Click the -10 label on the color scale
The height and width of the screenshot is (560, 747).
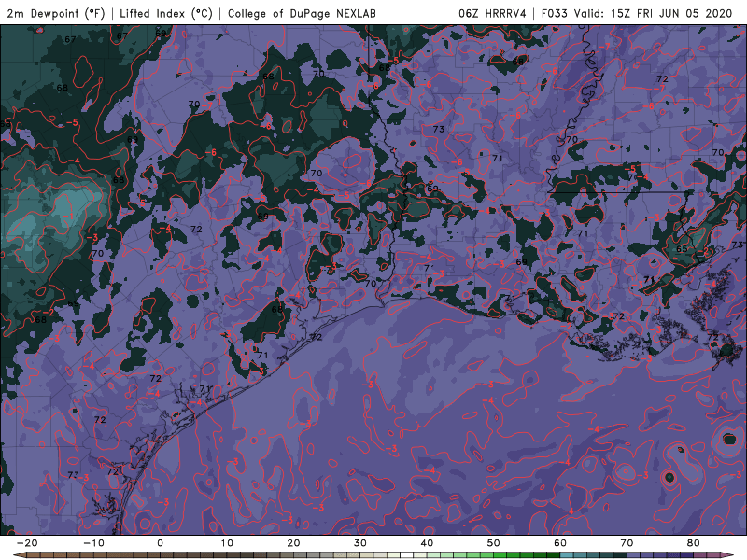(x=93, y=543)
